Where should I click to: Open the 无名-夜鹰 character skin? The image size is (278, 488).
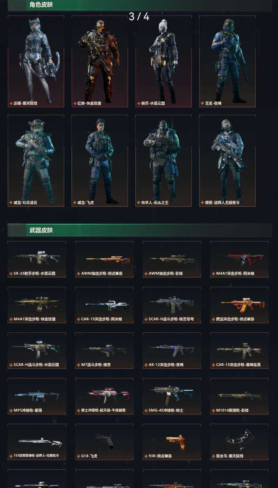click(227, 61)
